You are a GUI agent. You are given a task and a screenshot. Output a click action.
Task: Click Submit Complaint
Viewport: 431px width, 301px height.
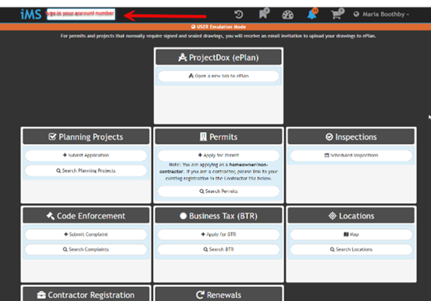(x=86, y=234)
